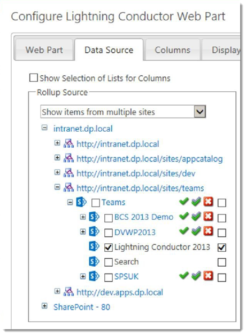
Task: Click the SPSUK site link
Action: click(126, 276)
